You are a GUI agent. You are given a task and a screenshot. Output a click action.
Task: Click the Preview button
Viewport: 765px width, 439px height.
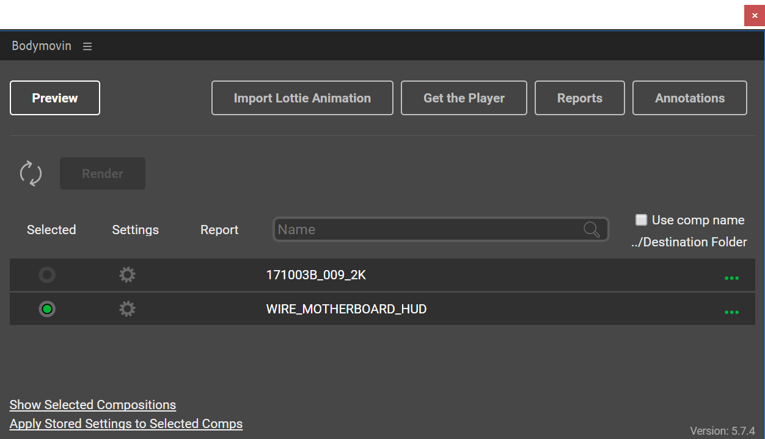point(55,98)
